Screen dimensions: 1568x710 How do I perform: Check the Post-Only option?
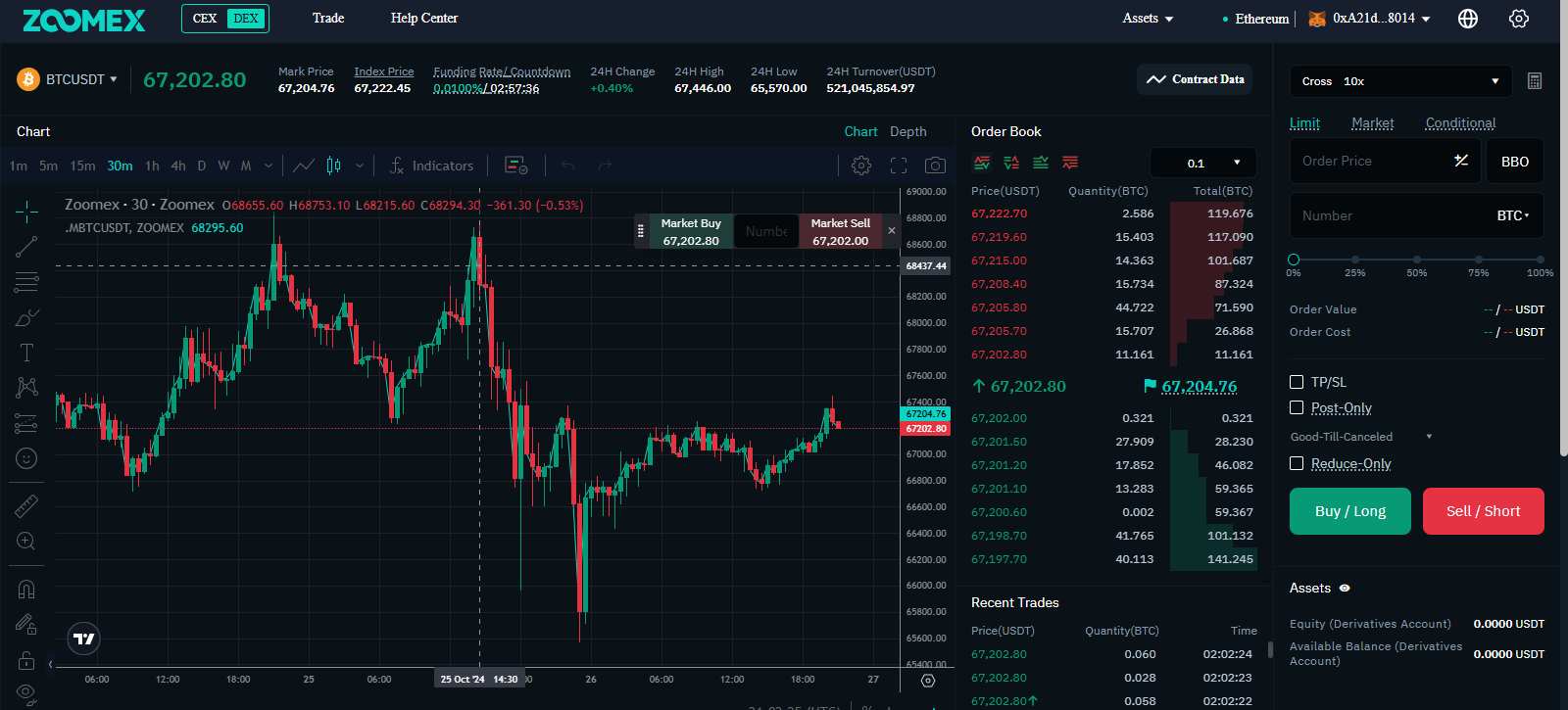tap(1297, 407)
